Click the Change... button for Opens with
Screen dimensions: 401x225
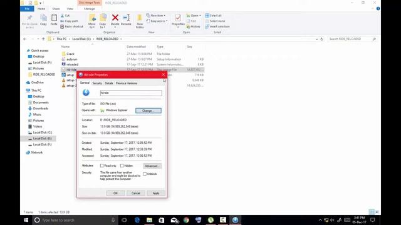(x=148, y=111)
